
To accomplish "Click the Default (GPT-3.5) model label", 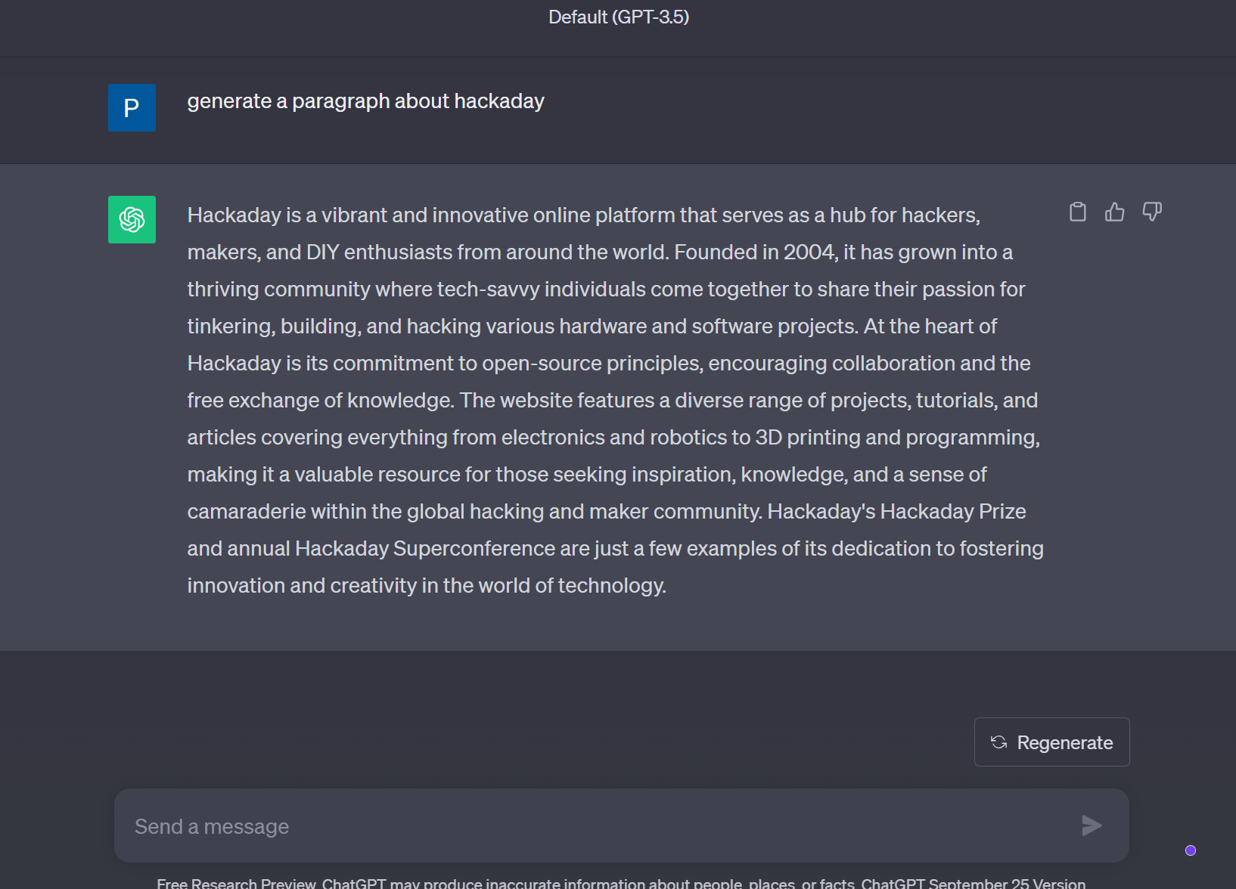I will coord(619,17).
